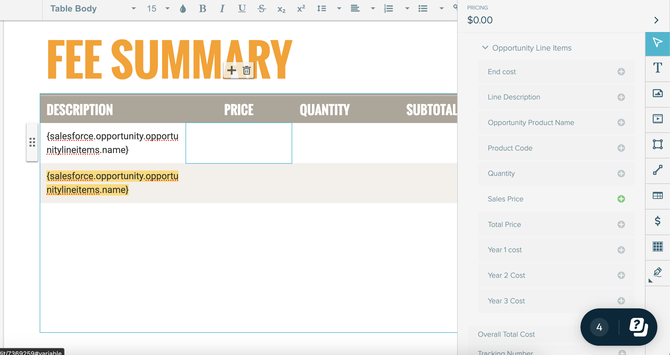This screenshot has height=355, width=670.
Task: Delete using the trash icon
Action: (247, 70)
